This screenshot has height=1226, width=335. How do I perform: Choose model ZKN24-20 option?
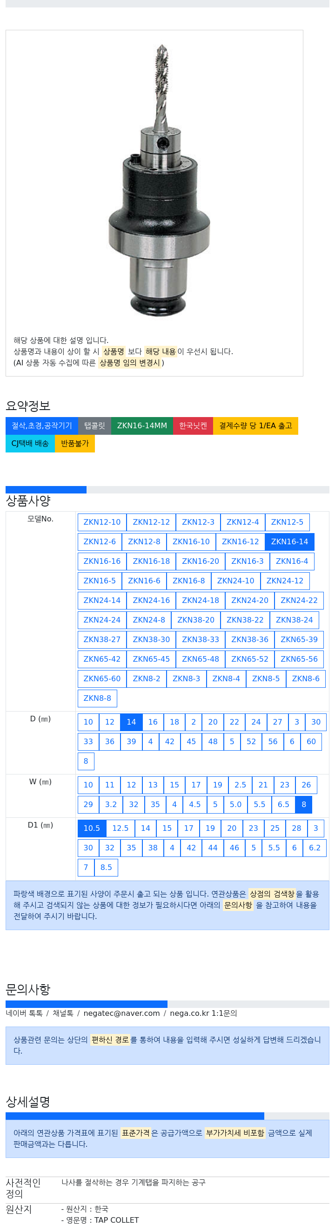tap(249, 600)
